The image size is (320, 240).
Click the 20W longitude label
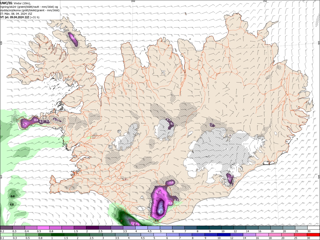pos(133,1)
